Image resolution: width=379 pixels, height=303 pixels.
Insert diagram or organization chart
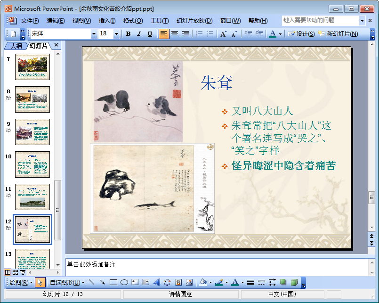pyautogui.click(x=167, y=282)
